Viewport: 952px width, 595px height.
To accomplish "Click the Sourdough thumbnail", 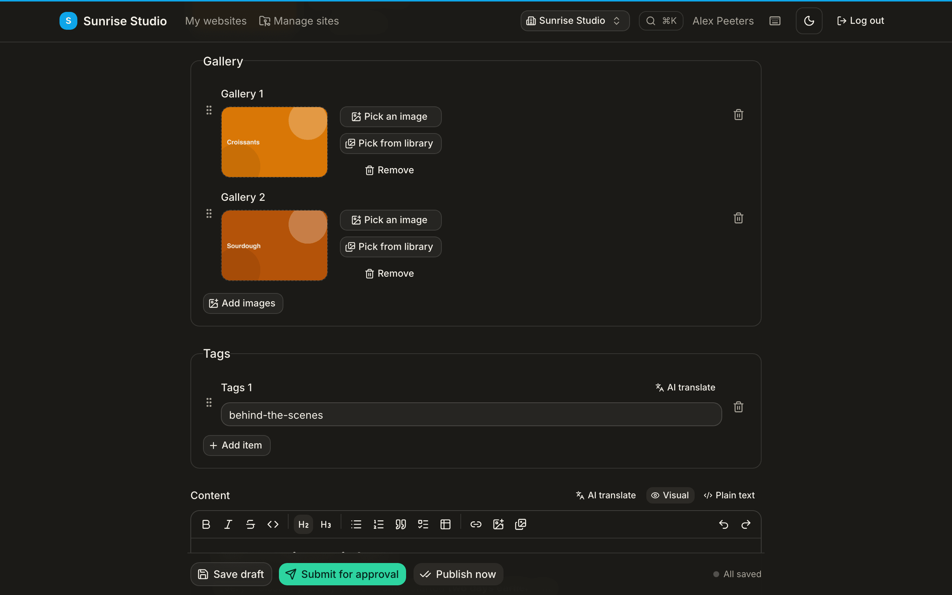I will click(274, 245).
